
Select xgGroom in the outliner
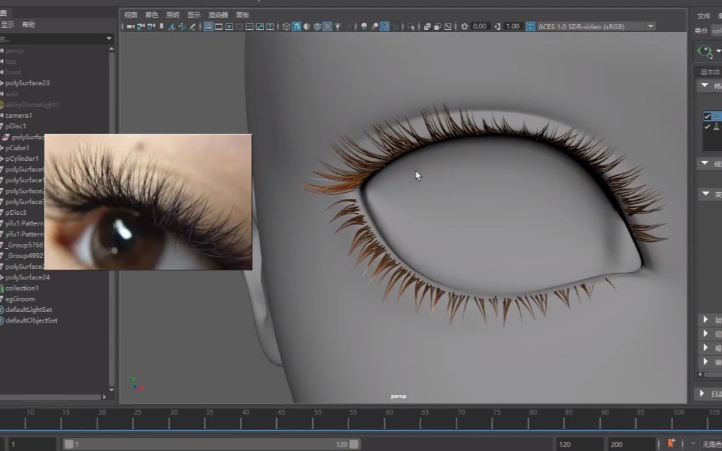[x=20, y=299]
